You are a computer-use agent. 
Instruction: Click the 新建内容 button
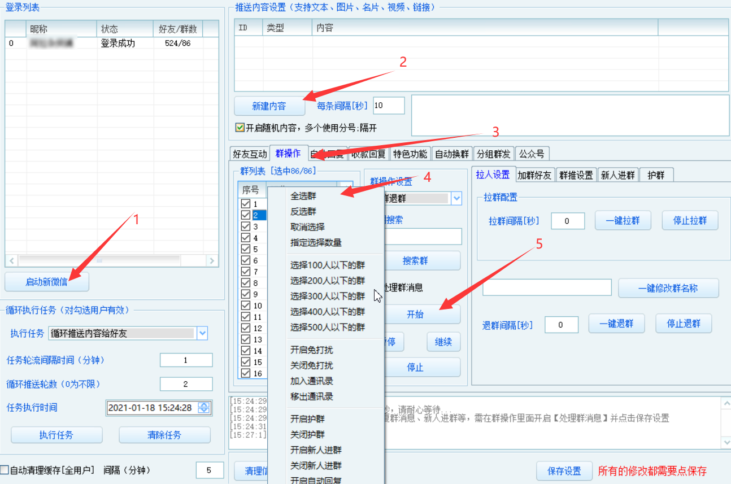pyautogui.click(x=269, y=106)
